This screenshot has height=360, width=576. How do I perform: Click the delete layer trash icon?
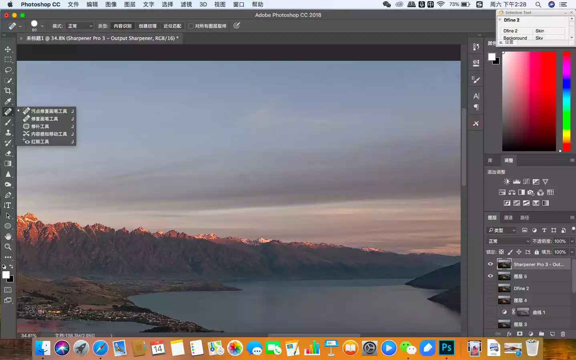click(x=563, y=334)
